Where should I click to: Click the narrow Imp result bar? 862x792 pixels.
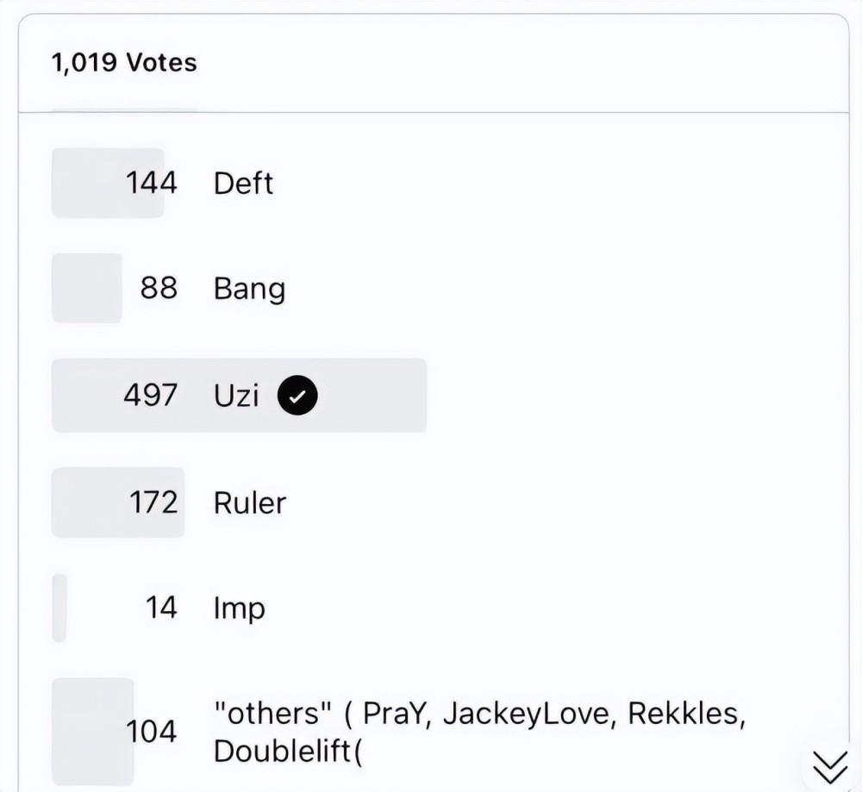point(59,608)
